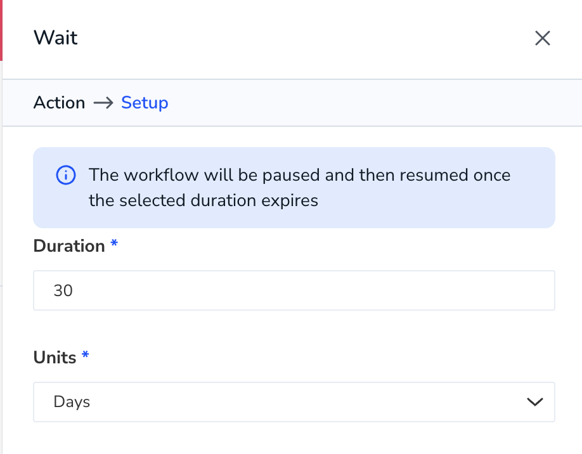The image size is (582, 454).
Task: Select the Days value text in Units
Action: (72, 402)
